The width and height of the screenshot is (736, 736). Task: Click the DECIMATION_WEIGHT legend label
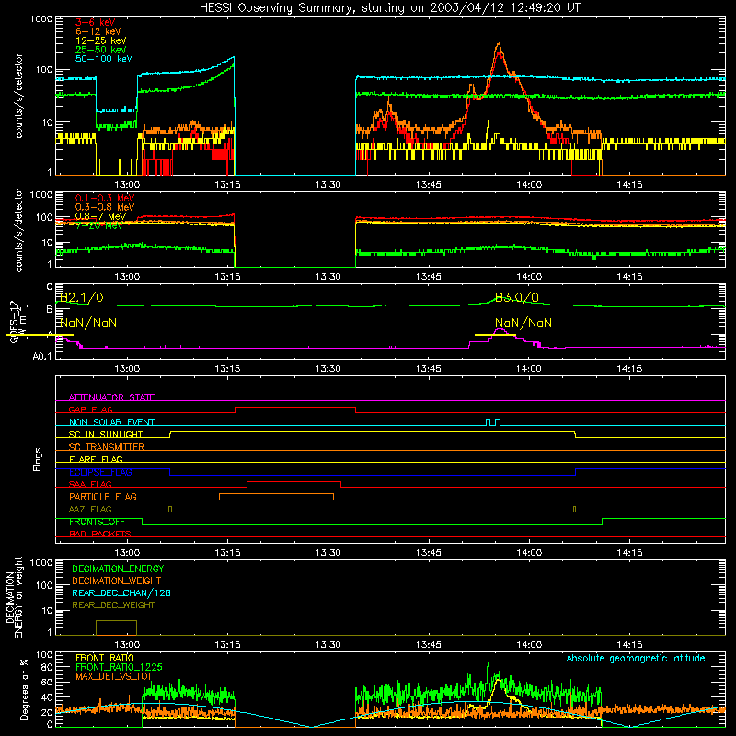117,581
